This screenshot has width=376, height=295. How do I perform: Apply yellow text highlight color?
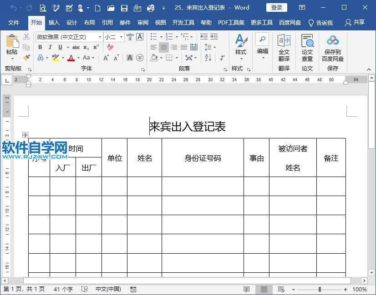[55, 58]
